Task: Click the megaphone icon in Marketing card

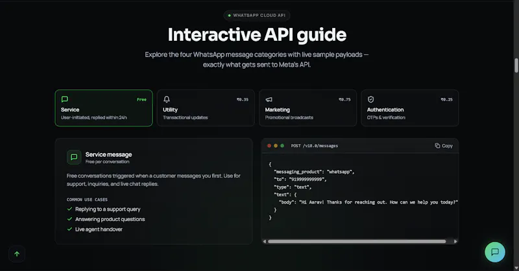Action: pos(269,99)
